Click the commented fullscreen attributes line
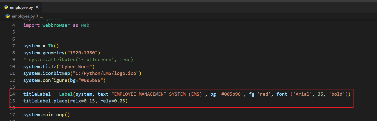 pyautogui.click(x=78, y=60)
